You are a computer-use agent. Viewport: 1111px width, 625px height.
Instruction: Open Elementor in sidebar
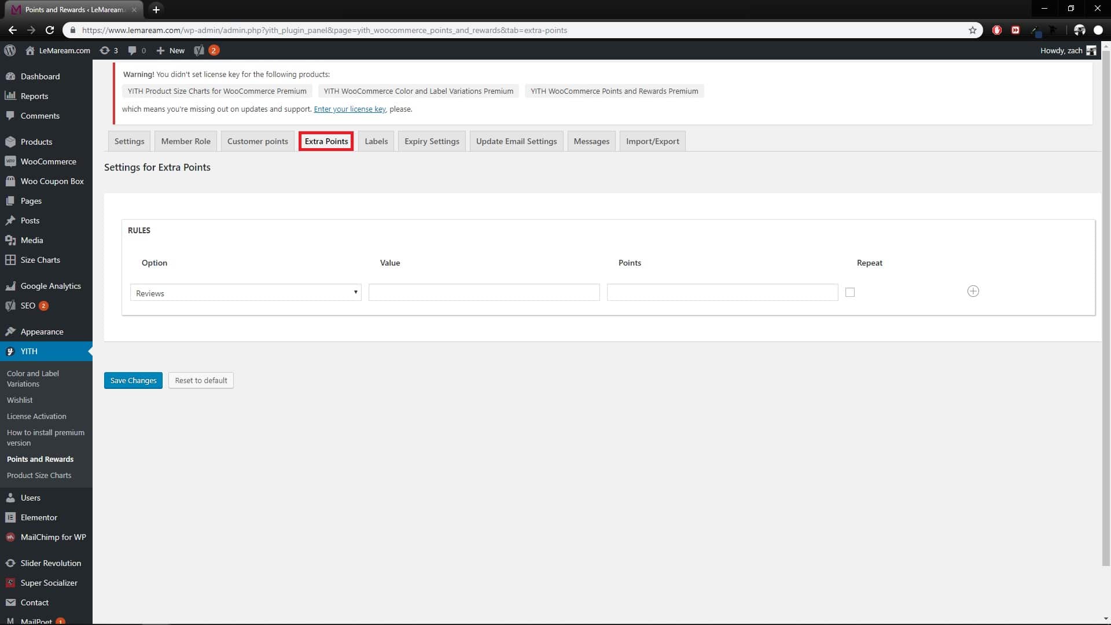[46, 517]
